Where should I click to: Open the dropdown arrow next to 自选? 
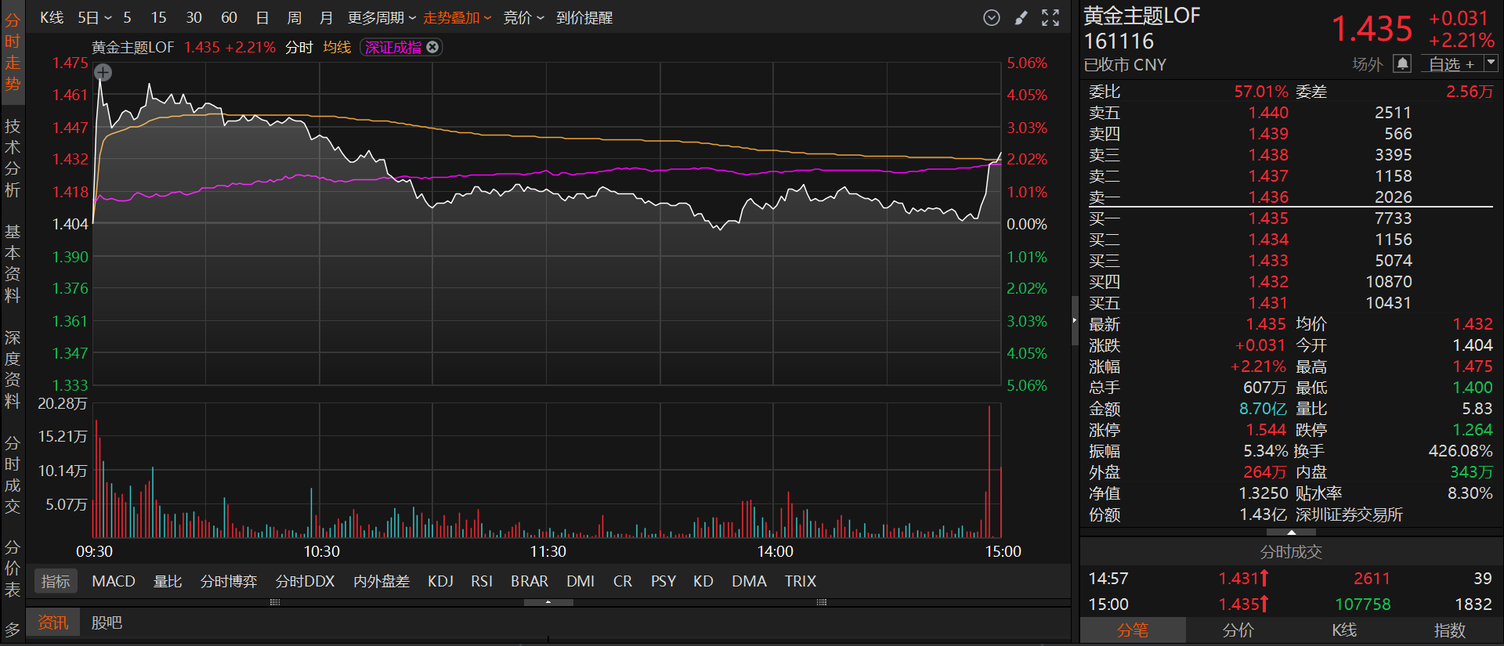(x=1491, y=63)
